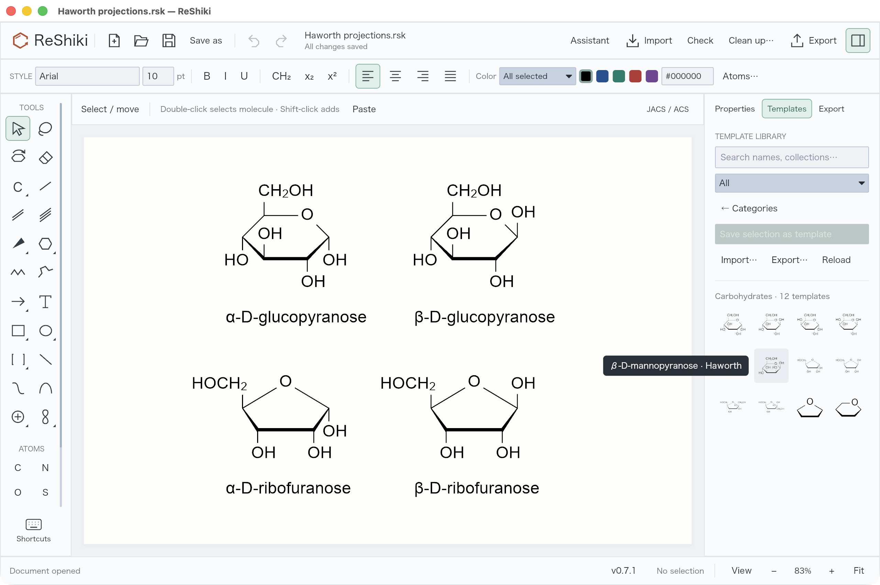Screen dimensions: 880x585
Task: Set text alignment to right
Action: pos(423,76)
